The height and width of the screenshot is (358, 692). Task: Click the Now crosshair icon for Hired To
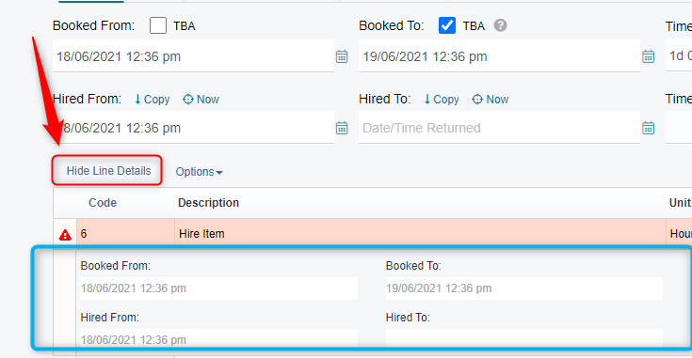point(477,100)
